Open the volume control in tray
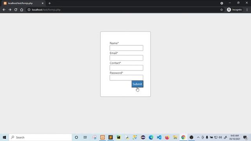The height and width of the screenshot is (141, 251). pyautogui.click(x=220, y=137)
